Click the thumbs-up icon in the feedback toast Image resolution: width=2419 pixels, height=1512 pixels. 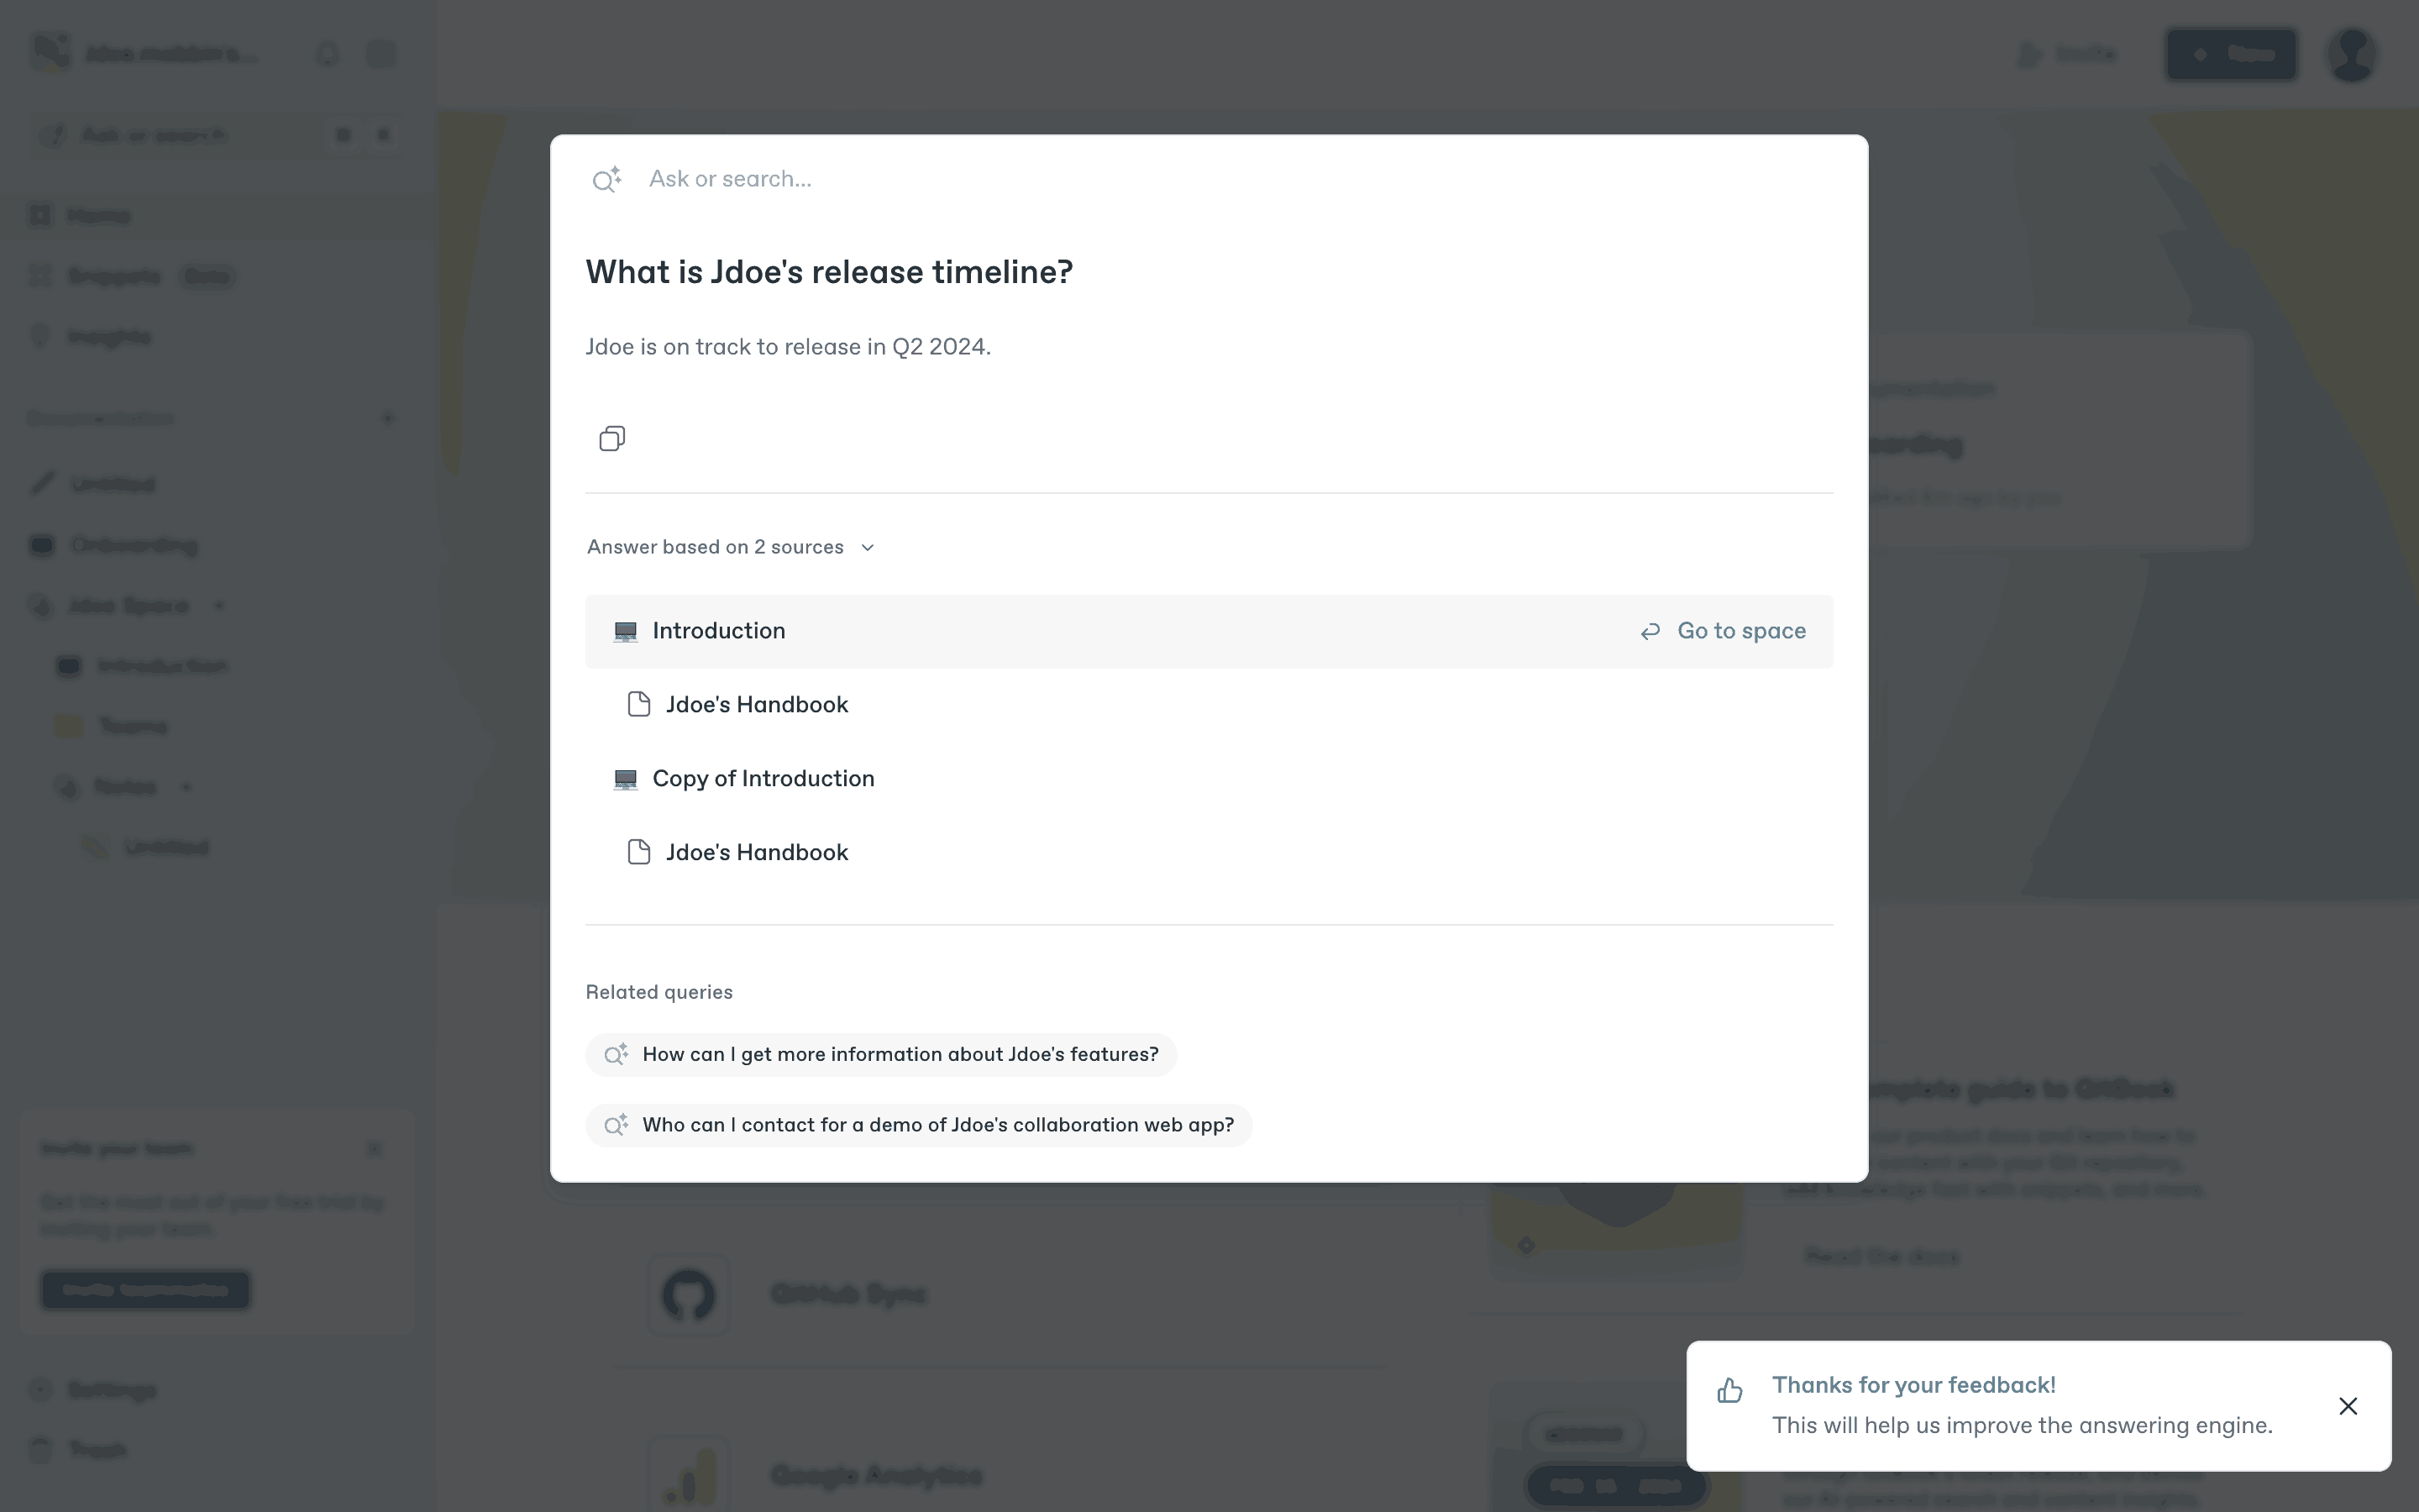(1730, 1391)
